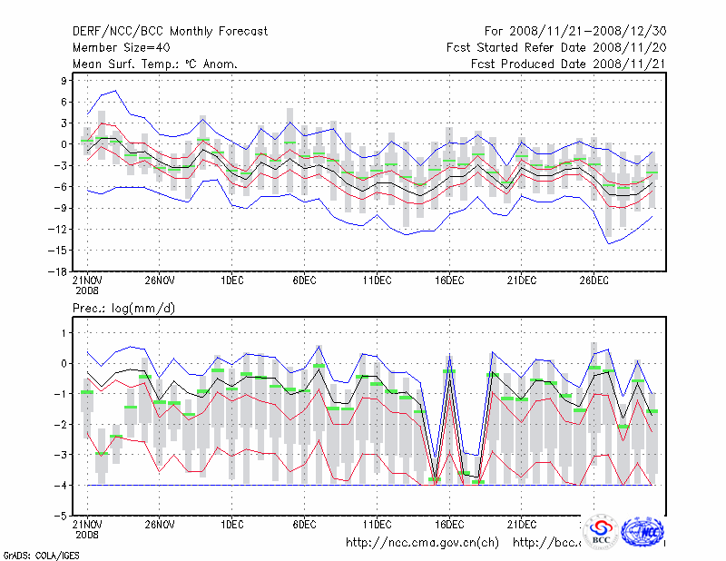Image resolution: width=726 pixels, height=561 pixels.
Task: Click the Member Size=40 label
Action: (x=125, y=47)
